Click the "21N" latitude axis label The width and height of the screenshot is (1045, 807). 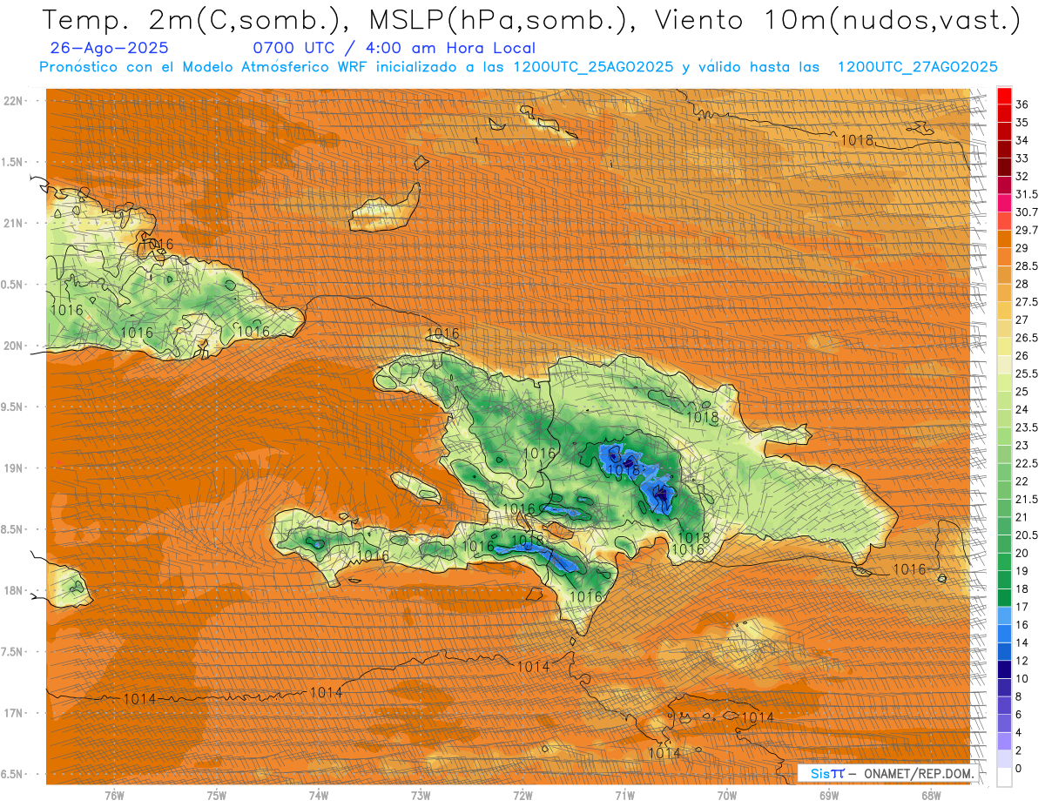coord(13,223)
